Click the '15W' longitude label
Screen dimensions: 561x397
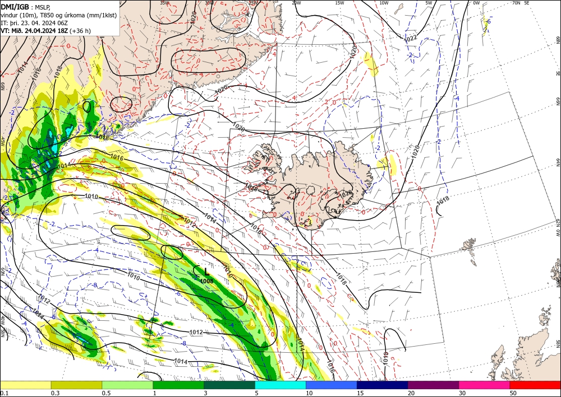tap(340, 3)
